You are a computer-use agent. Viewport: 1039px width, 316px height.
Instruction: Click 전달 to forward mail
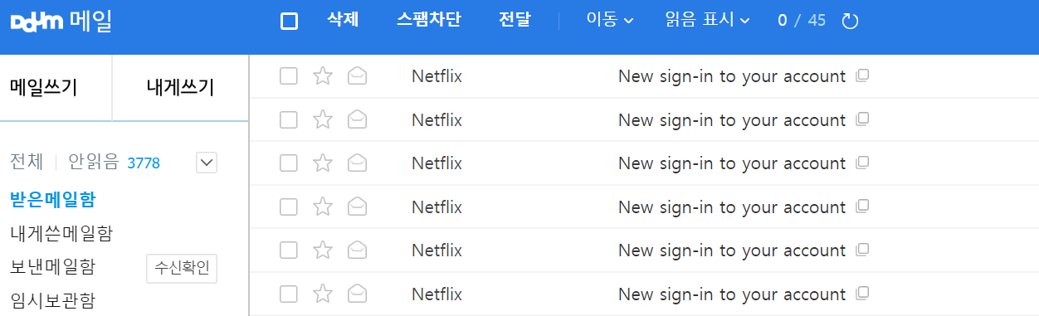(x=515, y=20)
